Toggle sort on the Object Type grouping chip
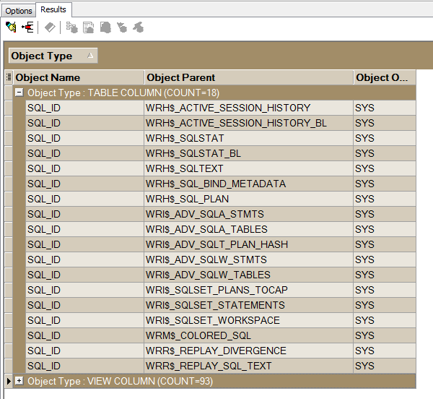 pos(52,56)
